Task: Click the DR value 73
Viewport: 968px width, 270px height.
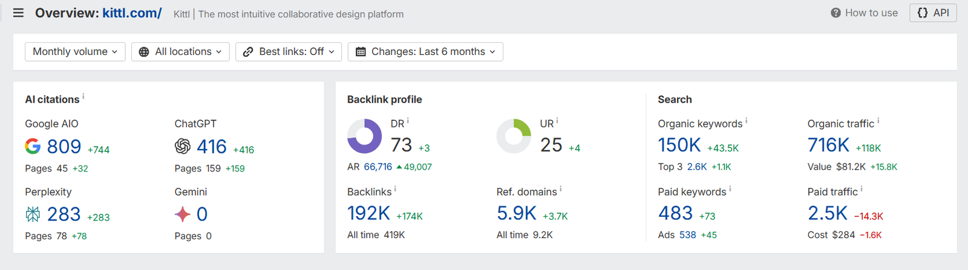Action: tap(401, 145)
